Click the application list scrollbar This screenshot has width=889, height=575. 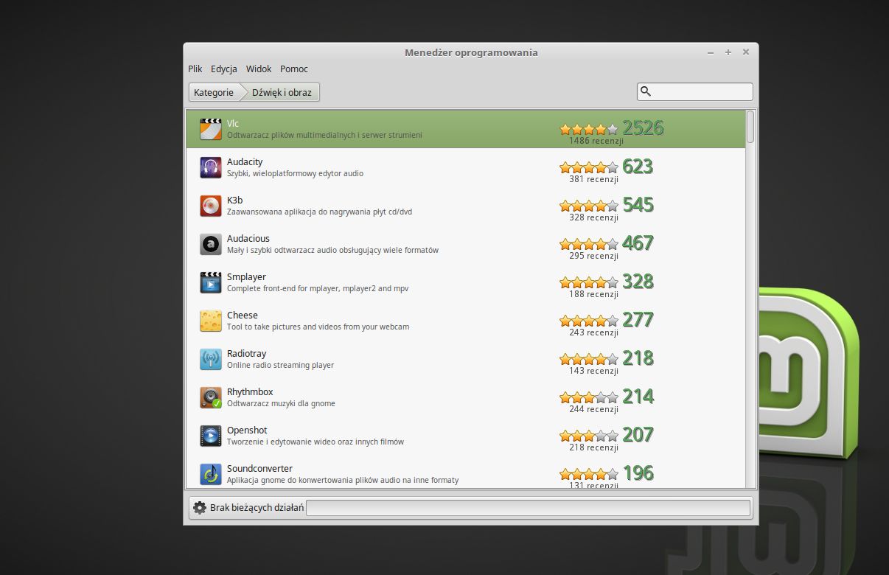click(750, 299)
